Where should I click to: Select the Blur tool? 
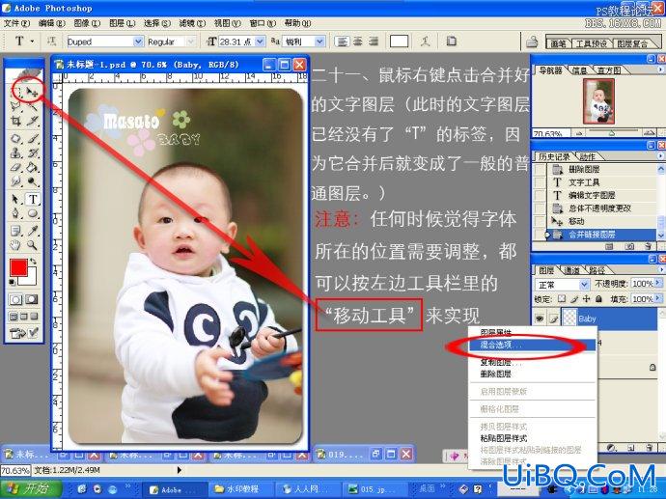click(x=16, y=181)
